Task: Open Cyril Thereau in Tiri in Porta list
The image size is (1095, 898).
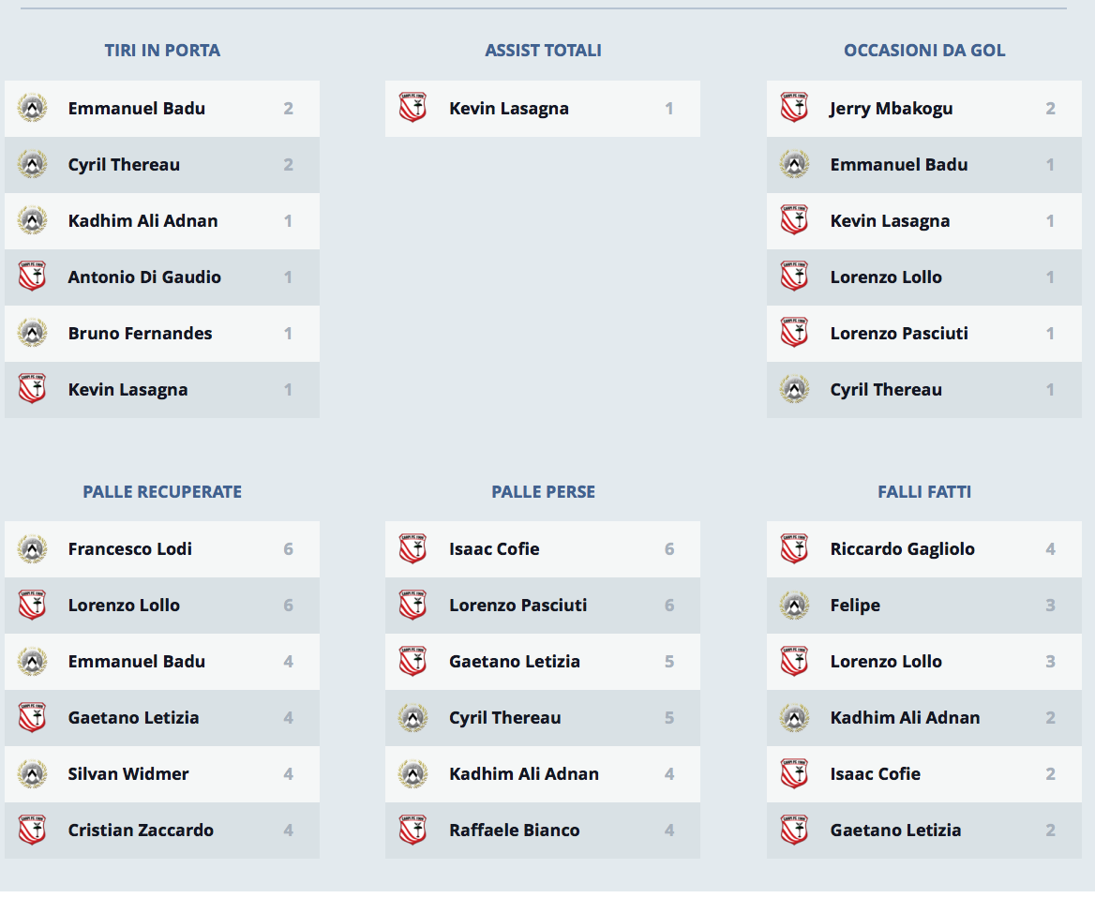Action: coord(124,165)
